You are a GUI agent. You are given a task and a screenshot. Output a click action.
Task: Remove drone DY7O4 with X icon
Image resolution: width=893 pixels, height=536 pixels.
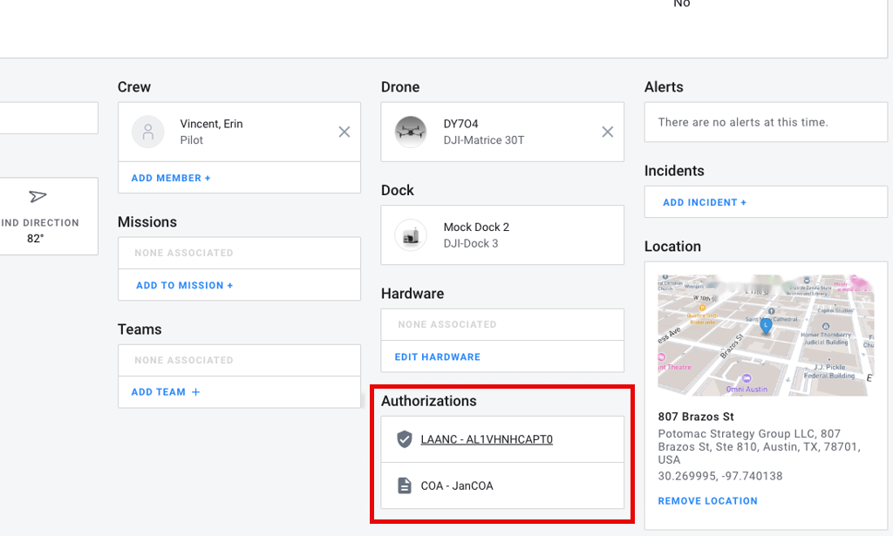click(608, 132)
